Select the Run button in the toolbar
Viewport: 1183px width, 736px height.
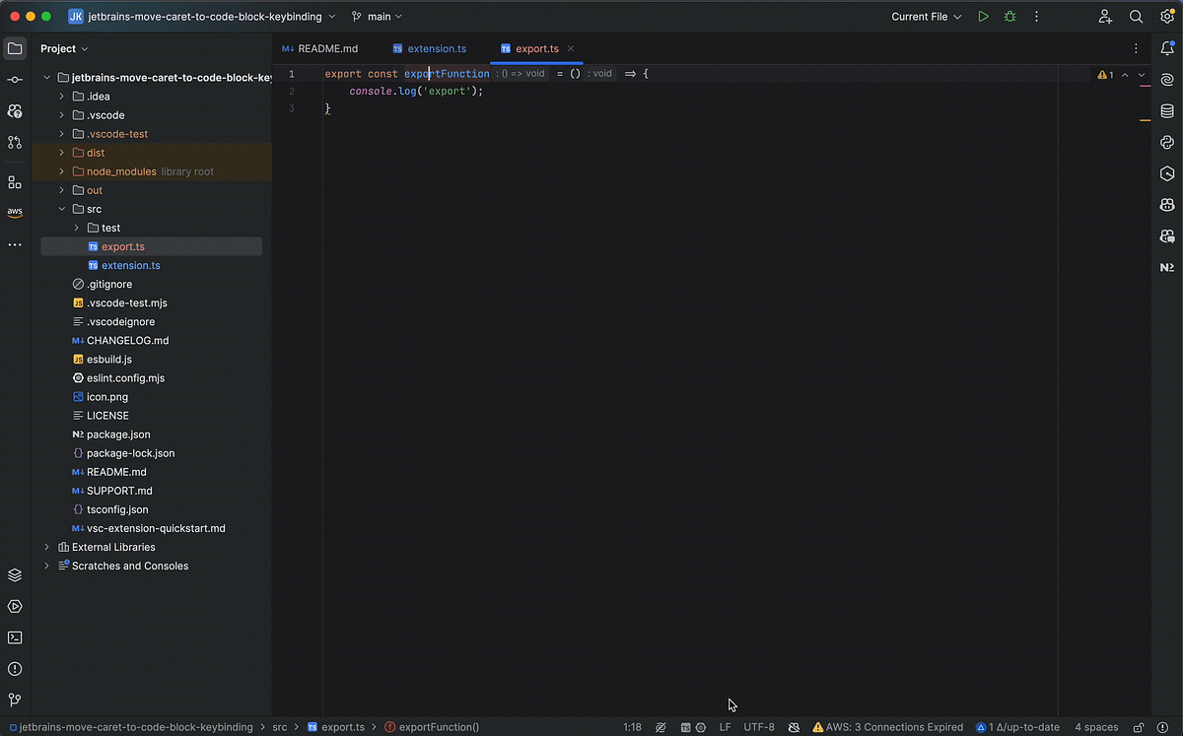[982, 16]
